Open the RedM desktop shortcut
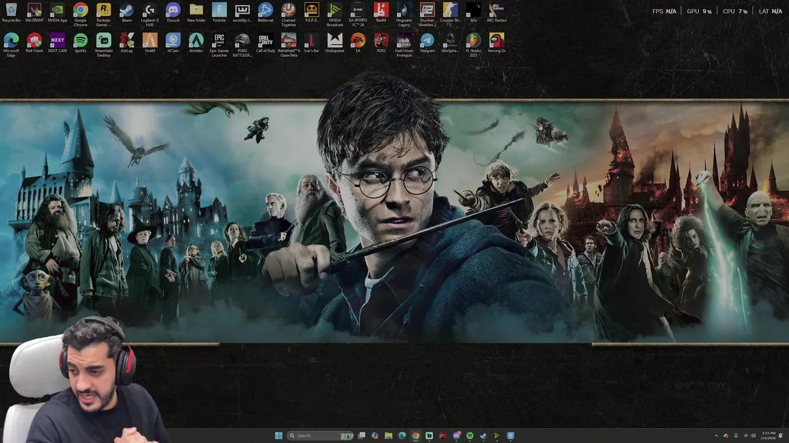 pos(381,13)
